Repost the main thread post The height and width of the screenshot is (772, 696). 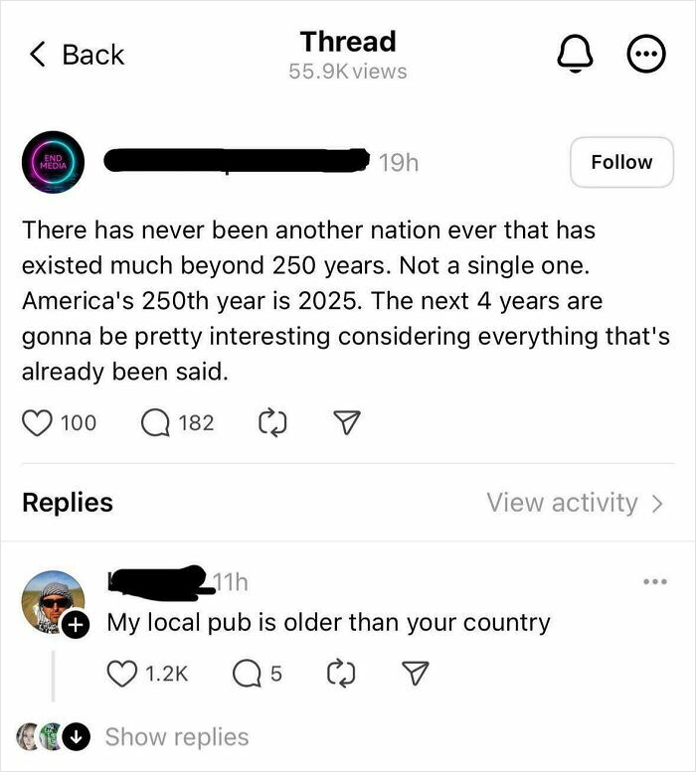(x=272, y=423)
